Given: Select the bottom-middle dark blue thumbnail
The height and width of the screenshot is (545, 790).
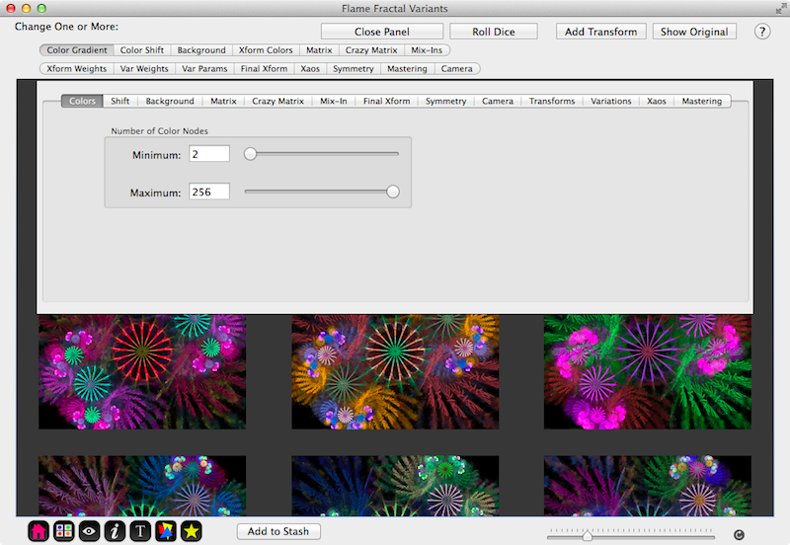Looking at the screenshot, I should pyautogui.click(x=396, y=486).
